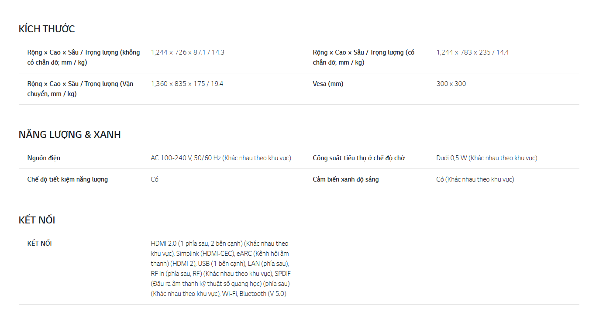Click the KẾT NỐI row label

pyautogui.click(x=39, y=244)
